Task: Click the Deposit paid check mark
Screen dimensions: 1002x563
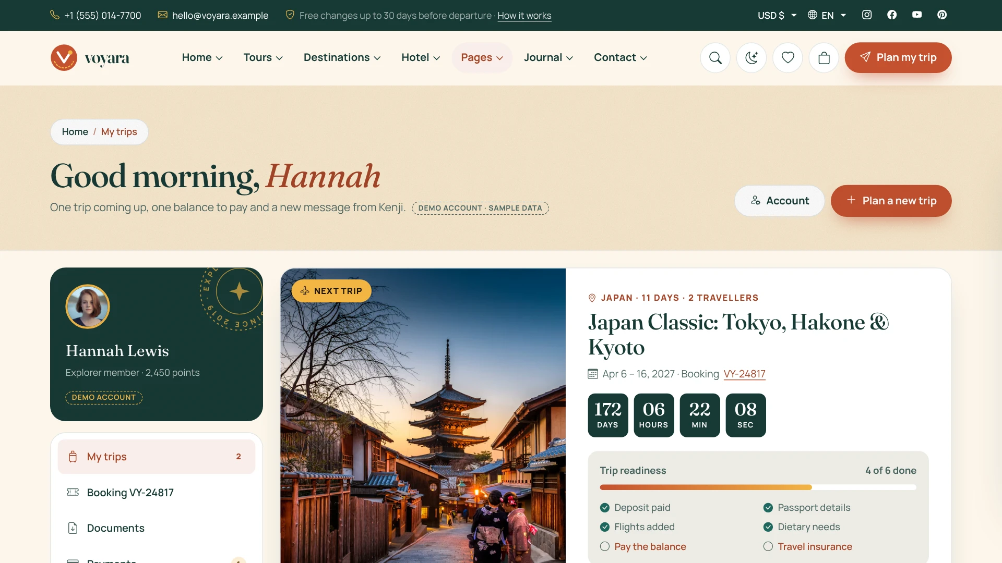Action: point(605,508)
